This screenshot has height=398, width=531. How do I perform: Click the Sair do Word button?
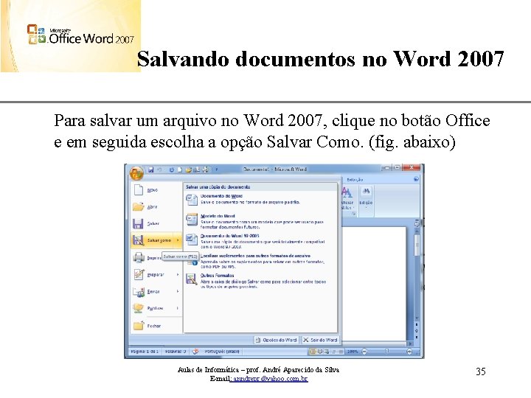[320, 340]
